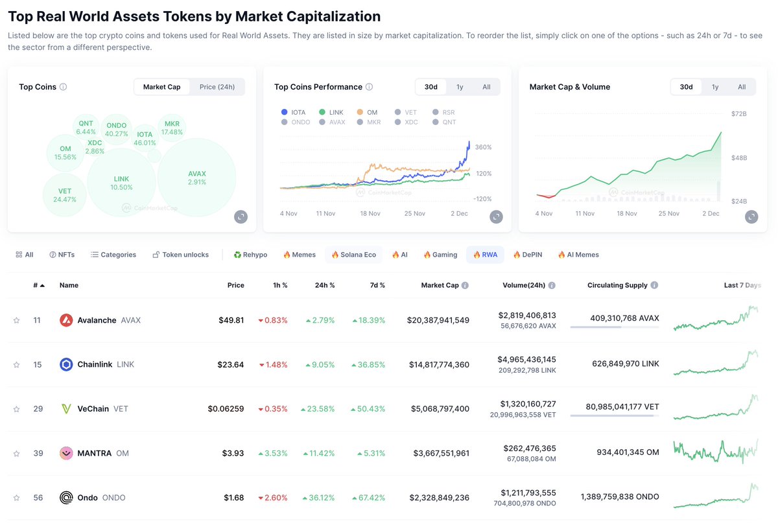778x523 pixels.
Task: Sort table by 1h % column
Action: coord(279,285)
